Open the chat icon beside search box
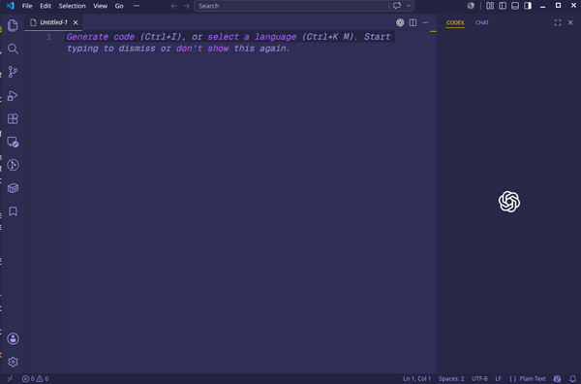 (397, 6)
